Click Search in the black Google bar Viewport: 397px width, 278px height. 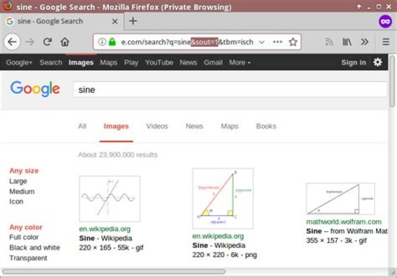51,62
